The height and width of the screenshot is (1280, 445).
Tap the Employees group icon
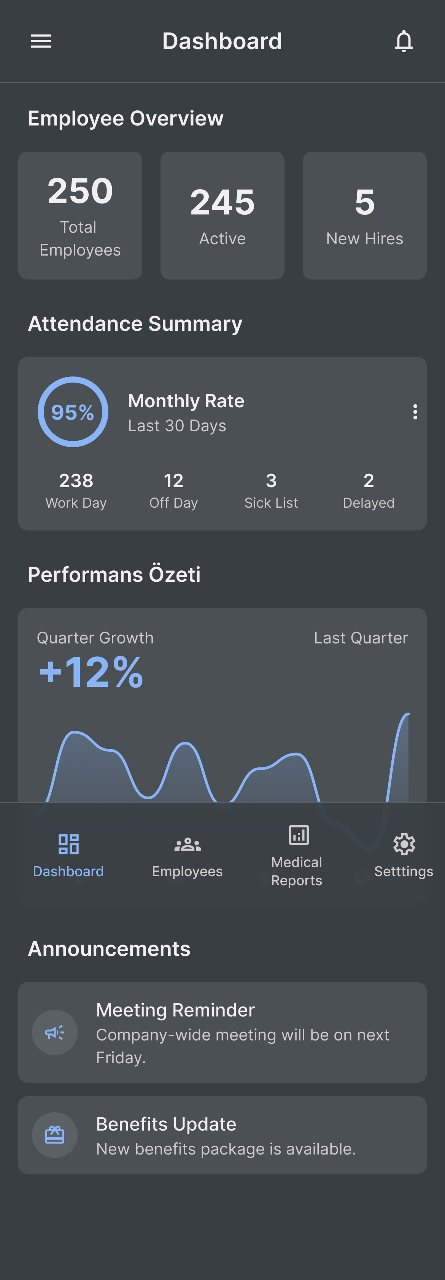[x=188, y=844]
